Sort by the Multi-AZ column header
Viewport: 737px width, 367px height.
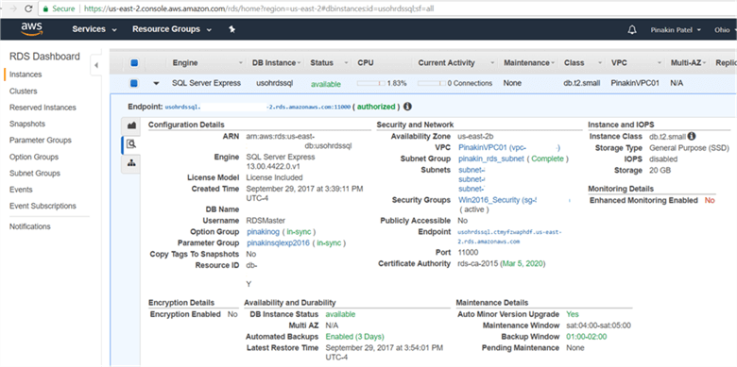[688, 63]
